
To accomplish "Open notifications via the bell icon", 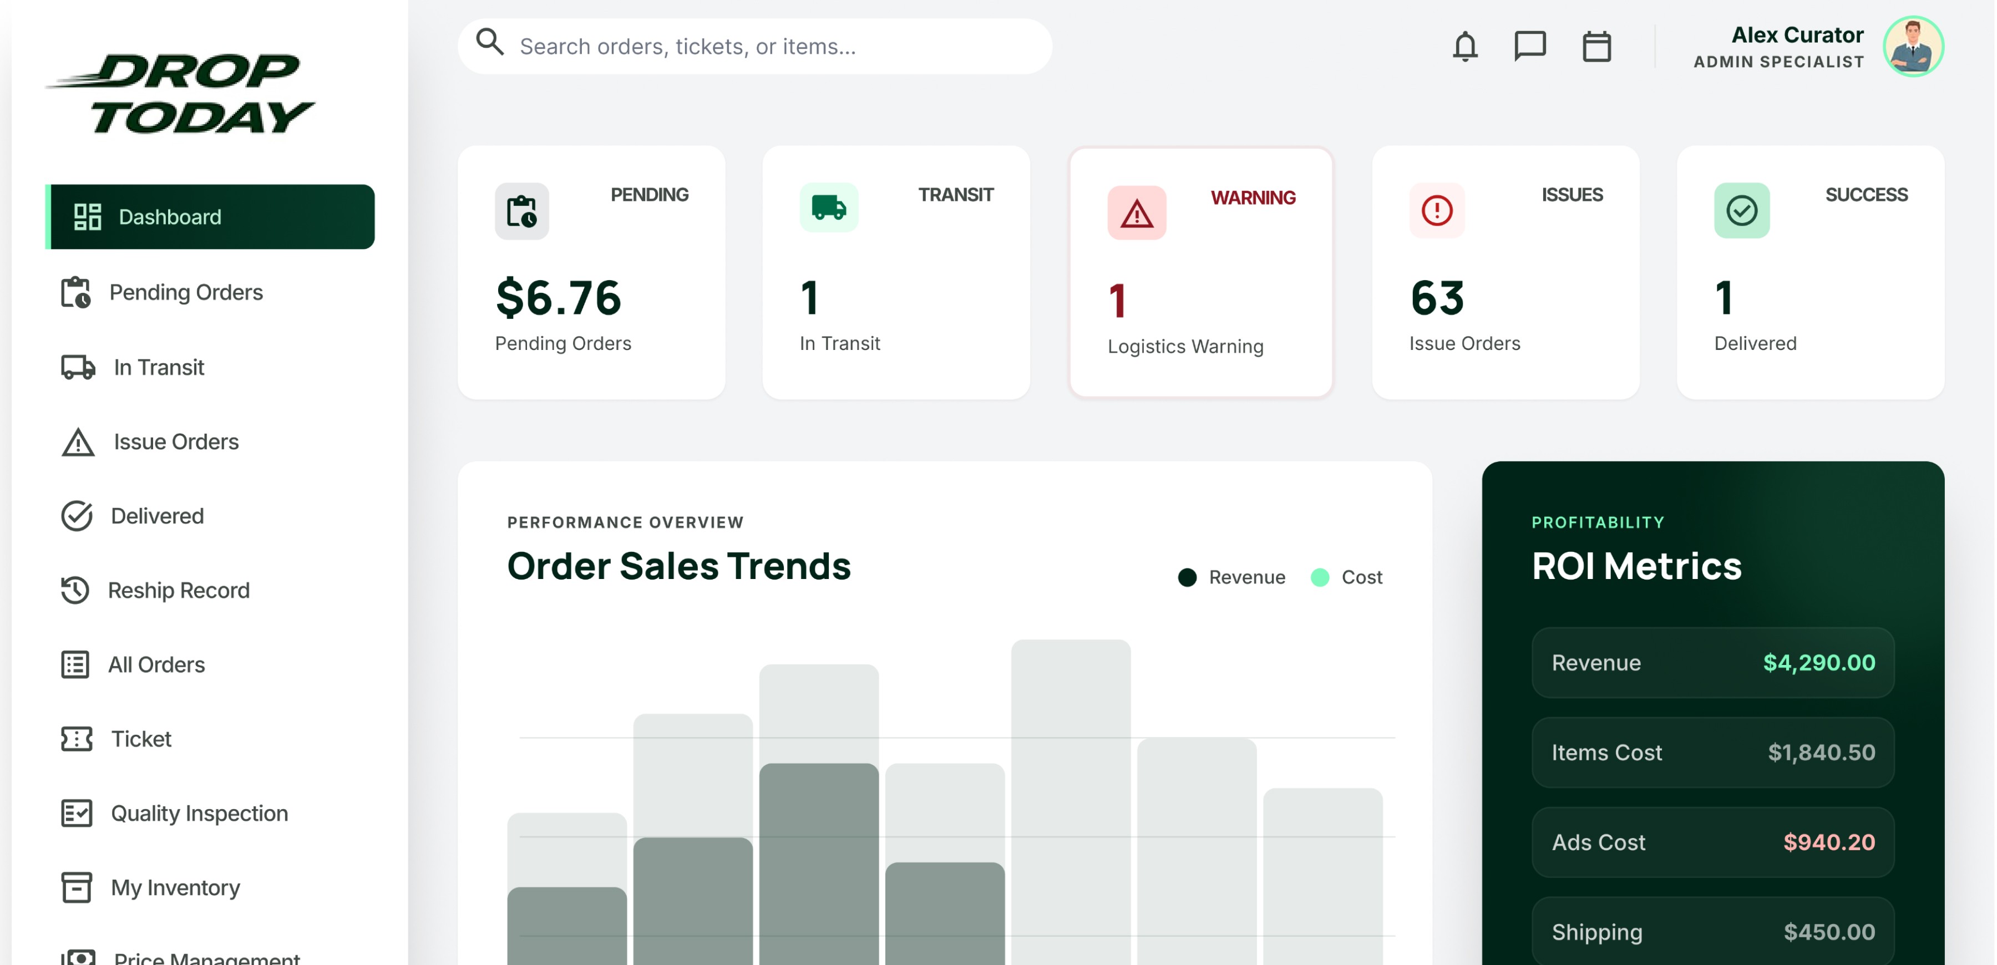I will point(1465,45).
